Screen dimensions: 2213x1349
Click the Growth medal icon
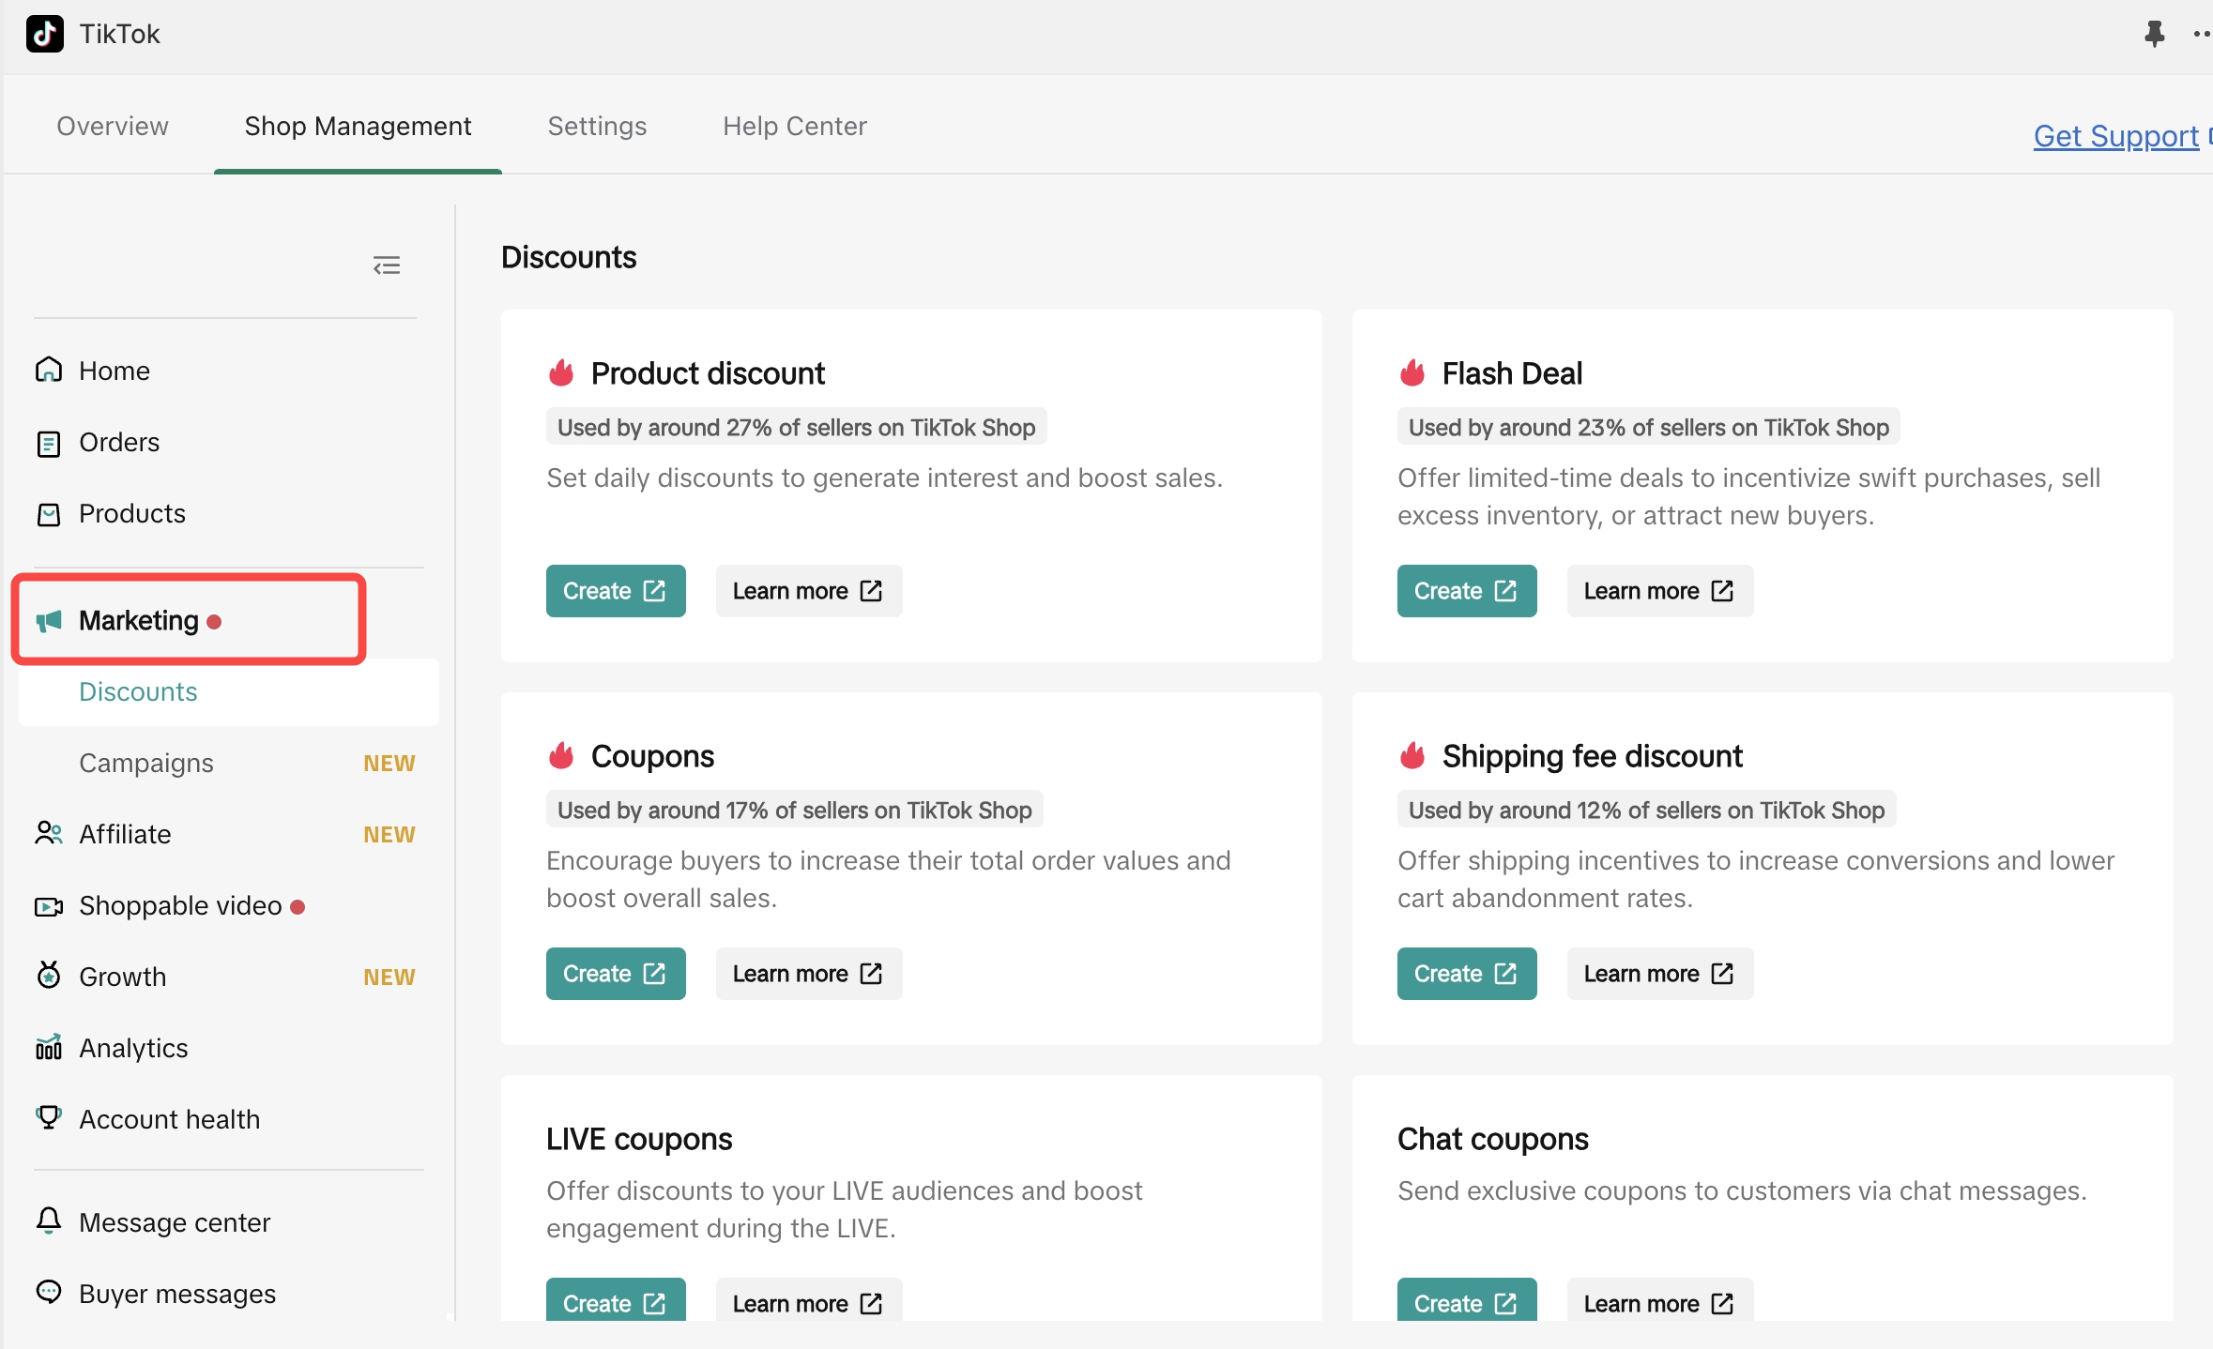pos(49,976)
